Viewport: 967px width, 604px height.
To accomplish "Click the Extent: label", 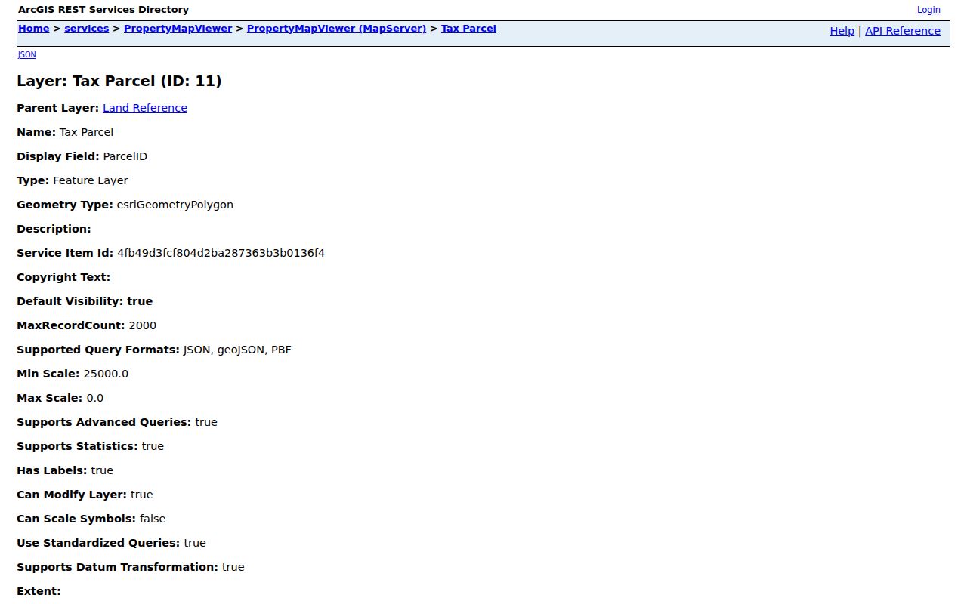I will (x=39, y=591).
